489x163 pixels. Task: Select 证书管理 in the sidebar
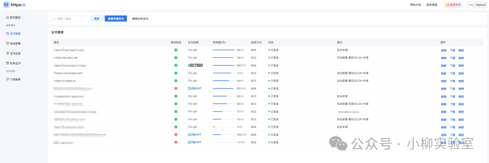tap(14, 33)
